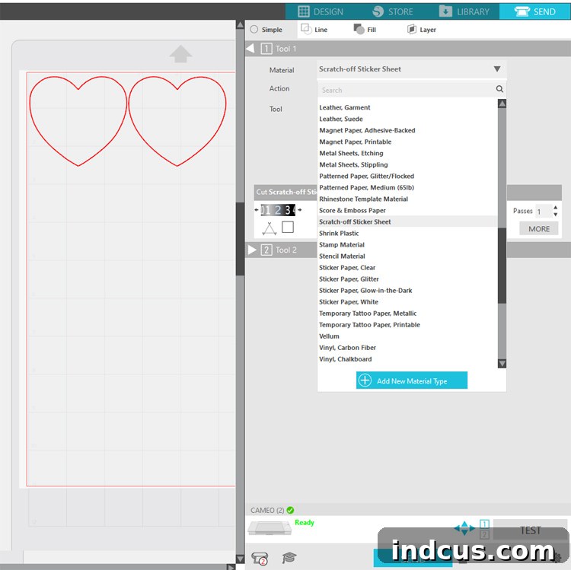571x570 pixels.
Task: Choose Vinyl, Chalkboard
Action: (345, 359)
